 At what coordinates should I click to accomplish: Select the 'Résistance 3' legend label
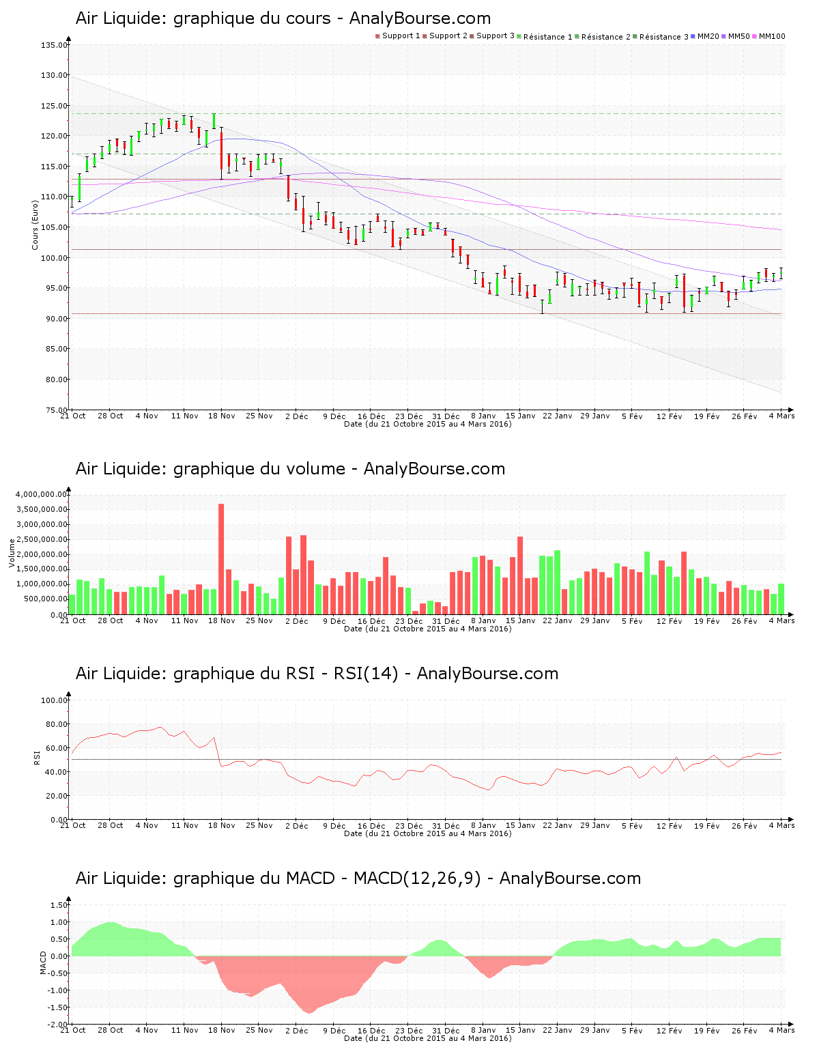pyautogui.click(x=664, y=37)
